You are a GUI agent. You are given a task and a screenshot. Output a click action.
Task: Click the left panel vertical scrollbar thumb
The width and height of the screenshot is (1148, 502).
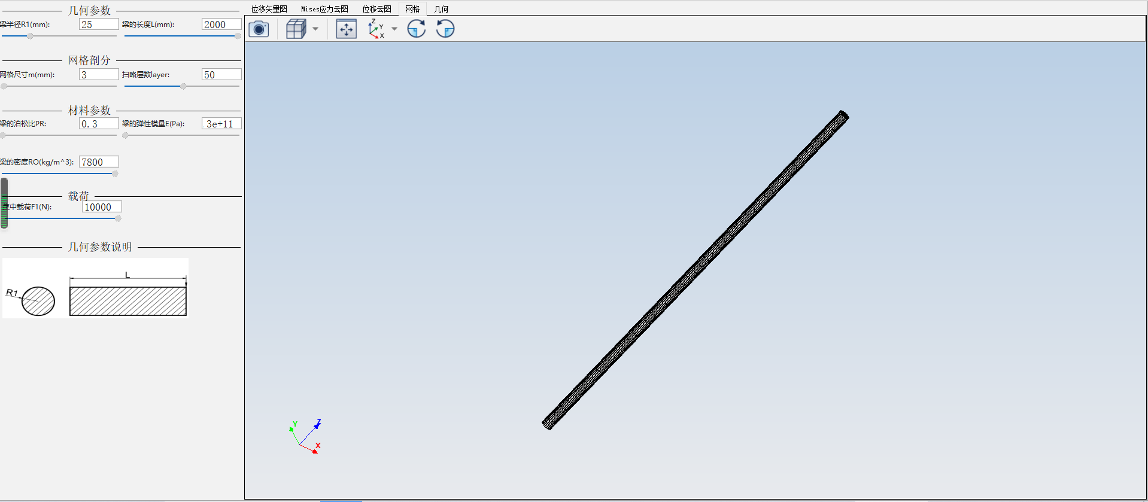[4, 203]
